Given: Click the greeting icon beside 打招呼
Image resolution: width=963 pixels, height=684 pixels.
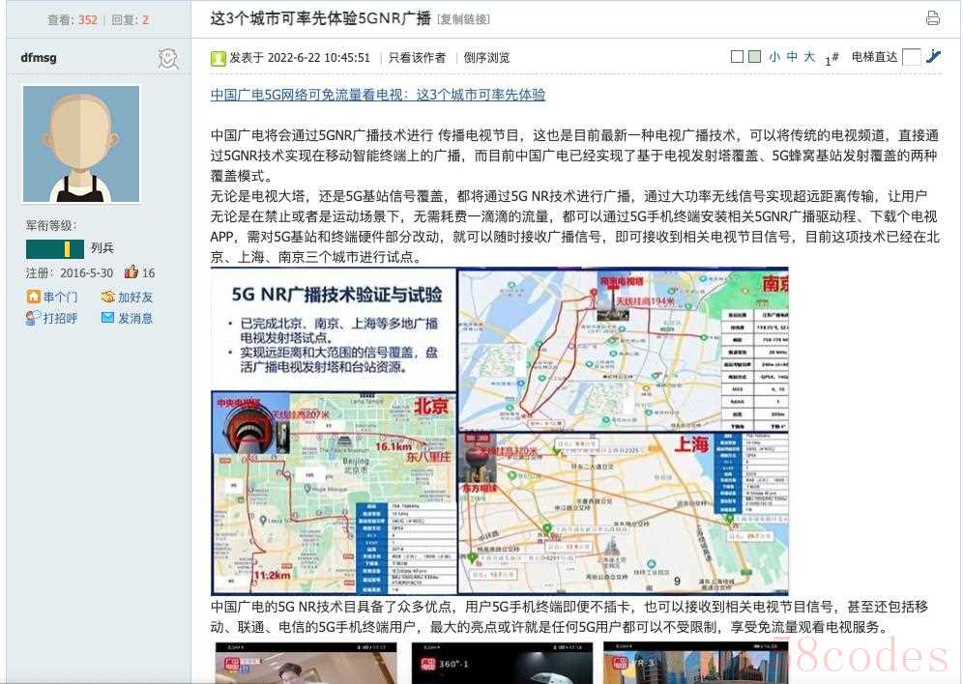Looking at the screenshot, I should pos(33,318).
